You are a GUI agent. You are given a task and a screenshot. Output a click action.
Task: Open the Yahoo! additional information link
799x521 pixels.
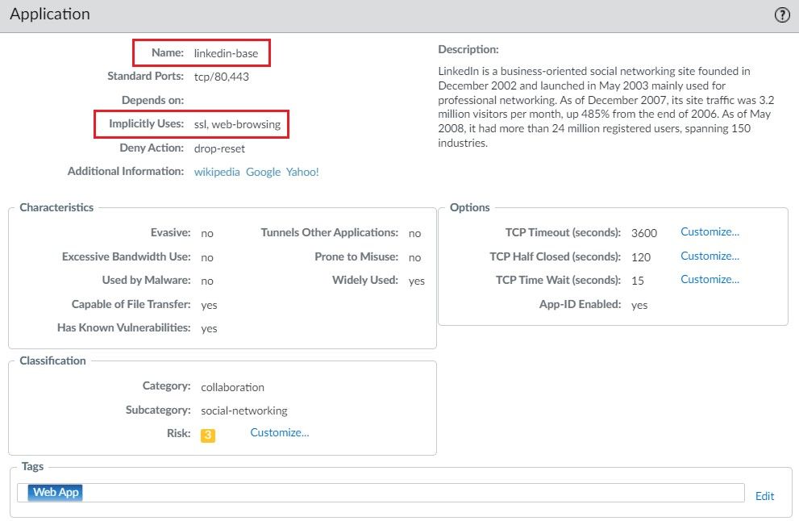click(x=302, y=172)
